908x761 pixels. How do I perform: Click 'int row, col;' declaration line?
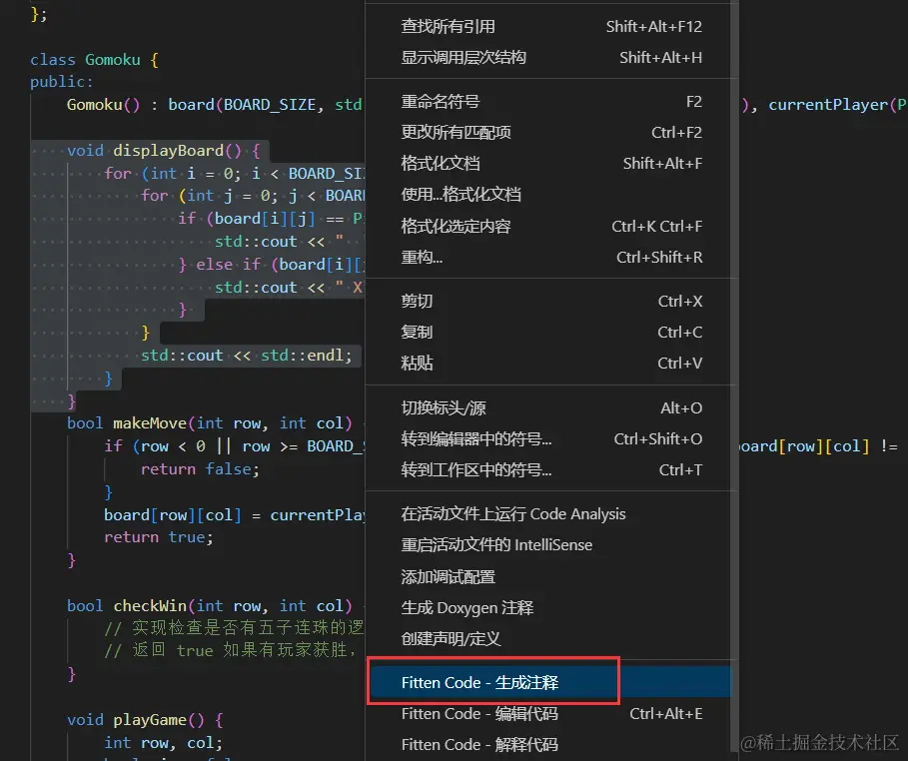[163, 743]
